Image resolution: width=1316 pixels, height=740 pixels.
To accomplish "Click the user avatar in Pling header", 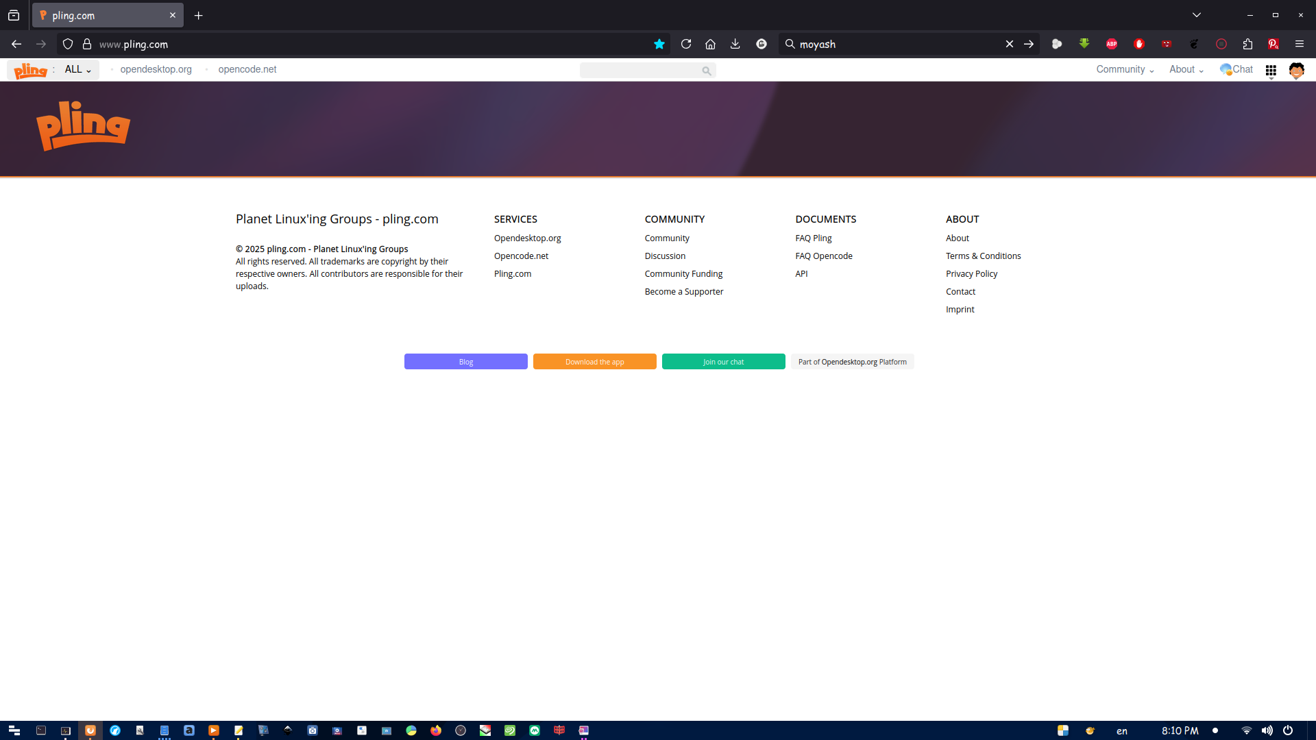I will (1296, 71).
